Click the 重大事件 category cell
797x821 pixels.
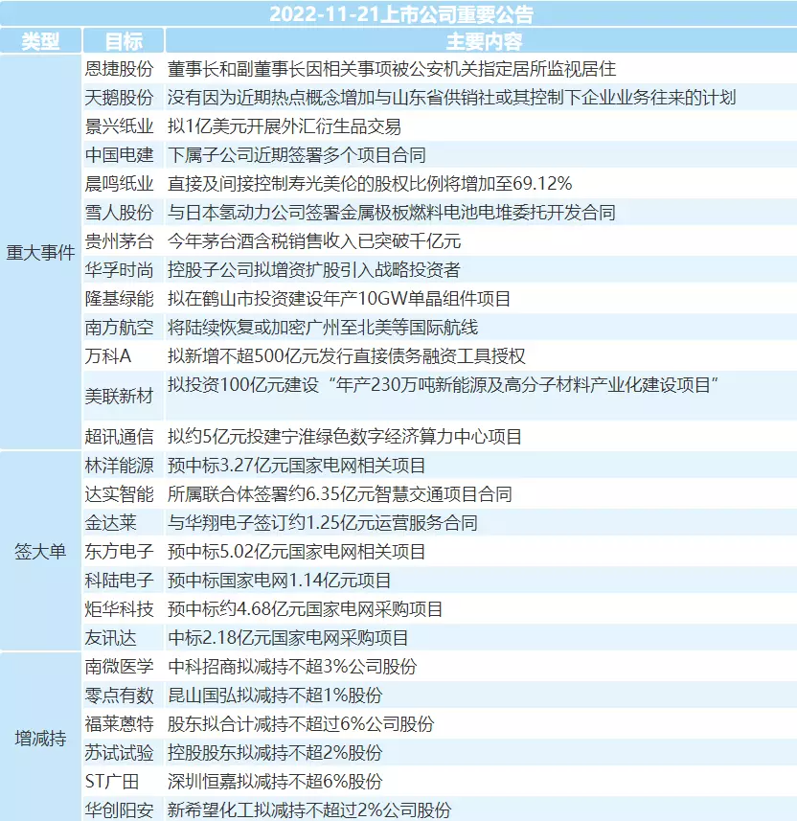tap(40, 252)
